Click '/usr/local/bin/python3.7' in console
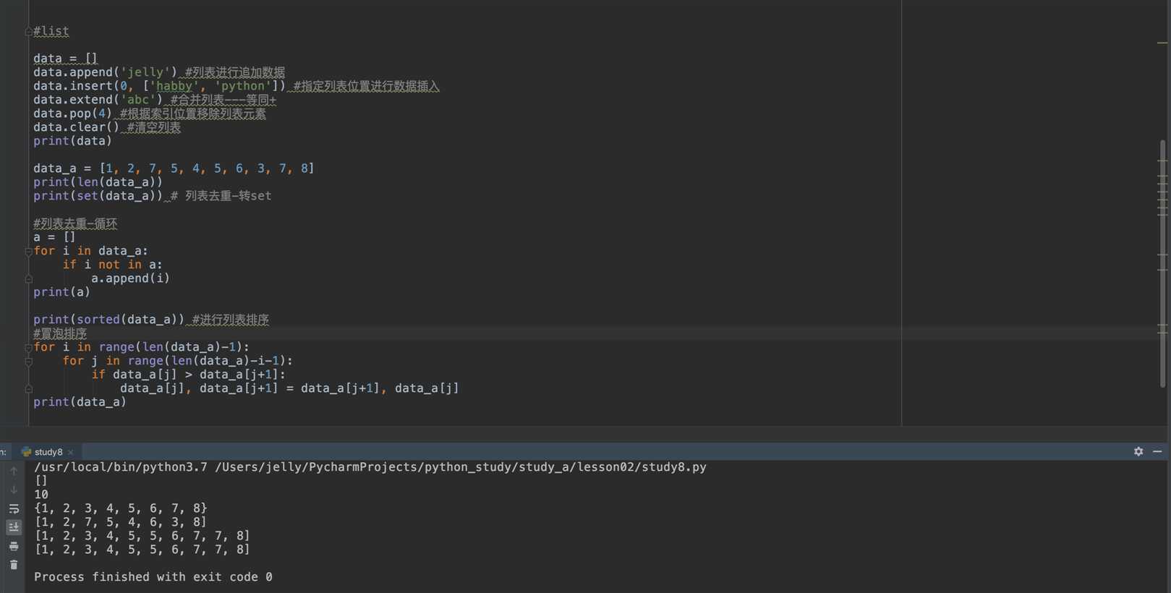This screenshot has width=1171, height=593. tap(121, 467)
